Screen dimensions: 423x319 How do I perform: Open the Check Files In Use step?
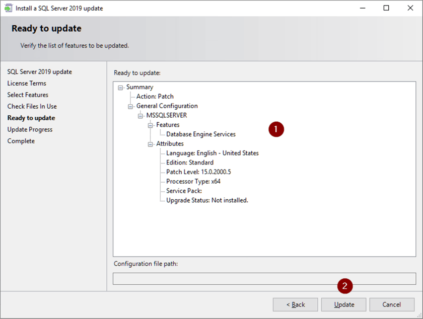32,107
